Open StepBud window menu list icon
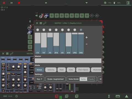 pyautogui.click(x=41, y=23)
